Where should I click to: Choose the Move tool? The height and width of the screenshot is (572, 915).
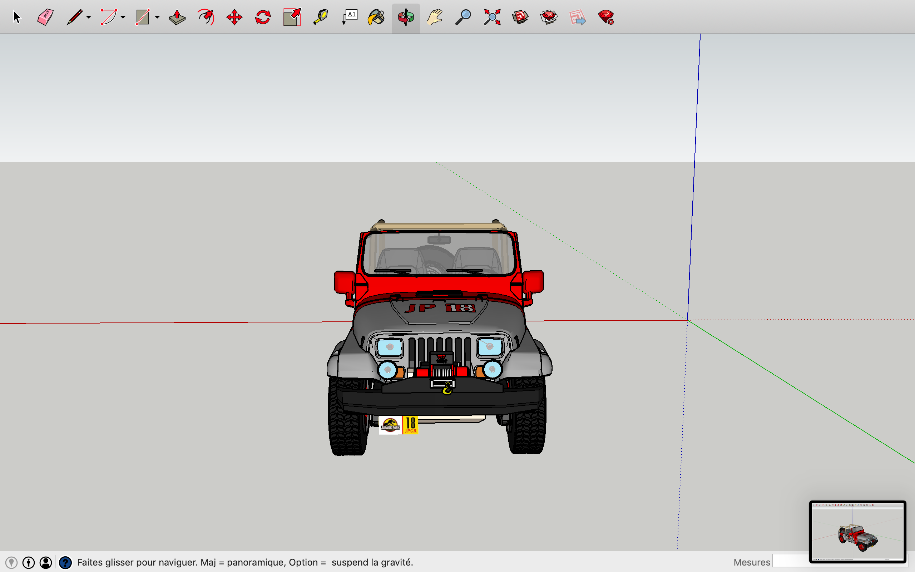[x=234, y=18]
